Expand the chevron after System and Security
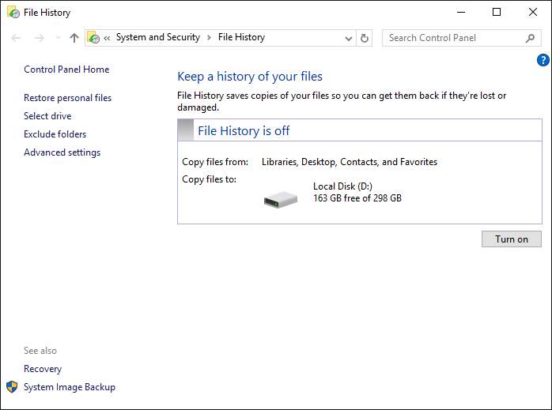Image resolution: width=552 pixels, height=410 pixels. (209, 38)
